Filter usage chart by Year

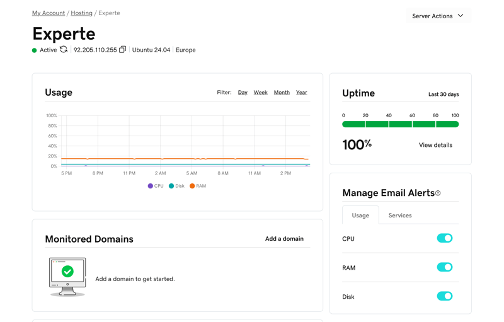tap(301, 93)
